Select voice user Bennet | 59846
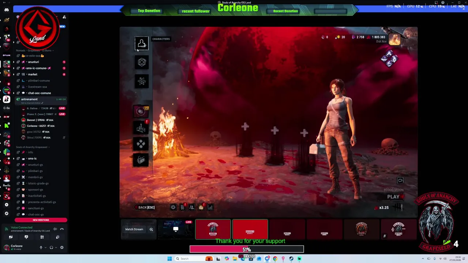468x263 pixels. point(43,120)
